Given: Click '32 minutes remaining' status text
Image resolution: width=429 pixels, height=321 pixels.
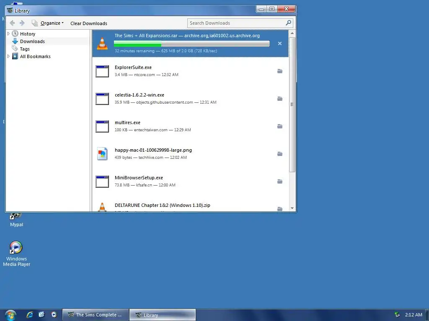Looking at the screenshot, I should pos(134,51).
